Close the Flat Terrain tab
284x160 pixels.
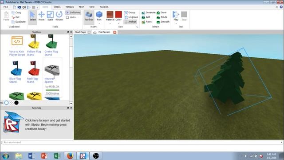click(x=114, y=32)
